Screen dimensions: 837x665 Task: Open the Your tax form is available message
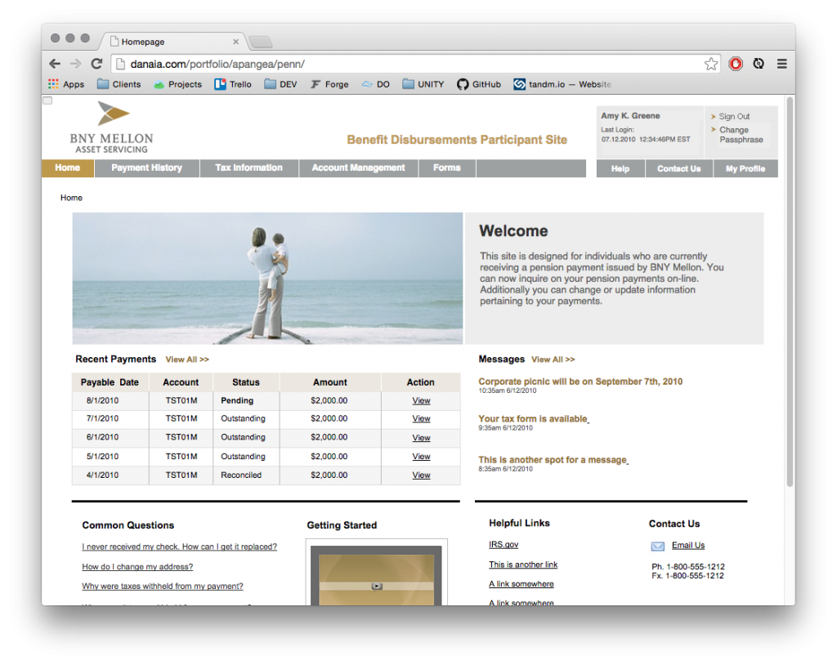point(533,419)
